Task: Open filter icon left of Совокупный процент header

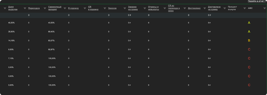Action: [45, 8]
